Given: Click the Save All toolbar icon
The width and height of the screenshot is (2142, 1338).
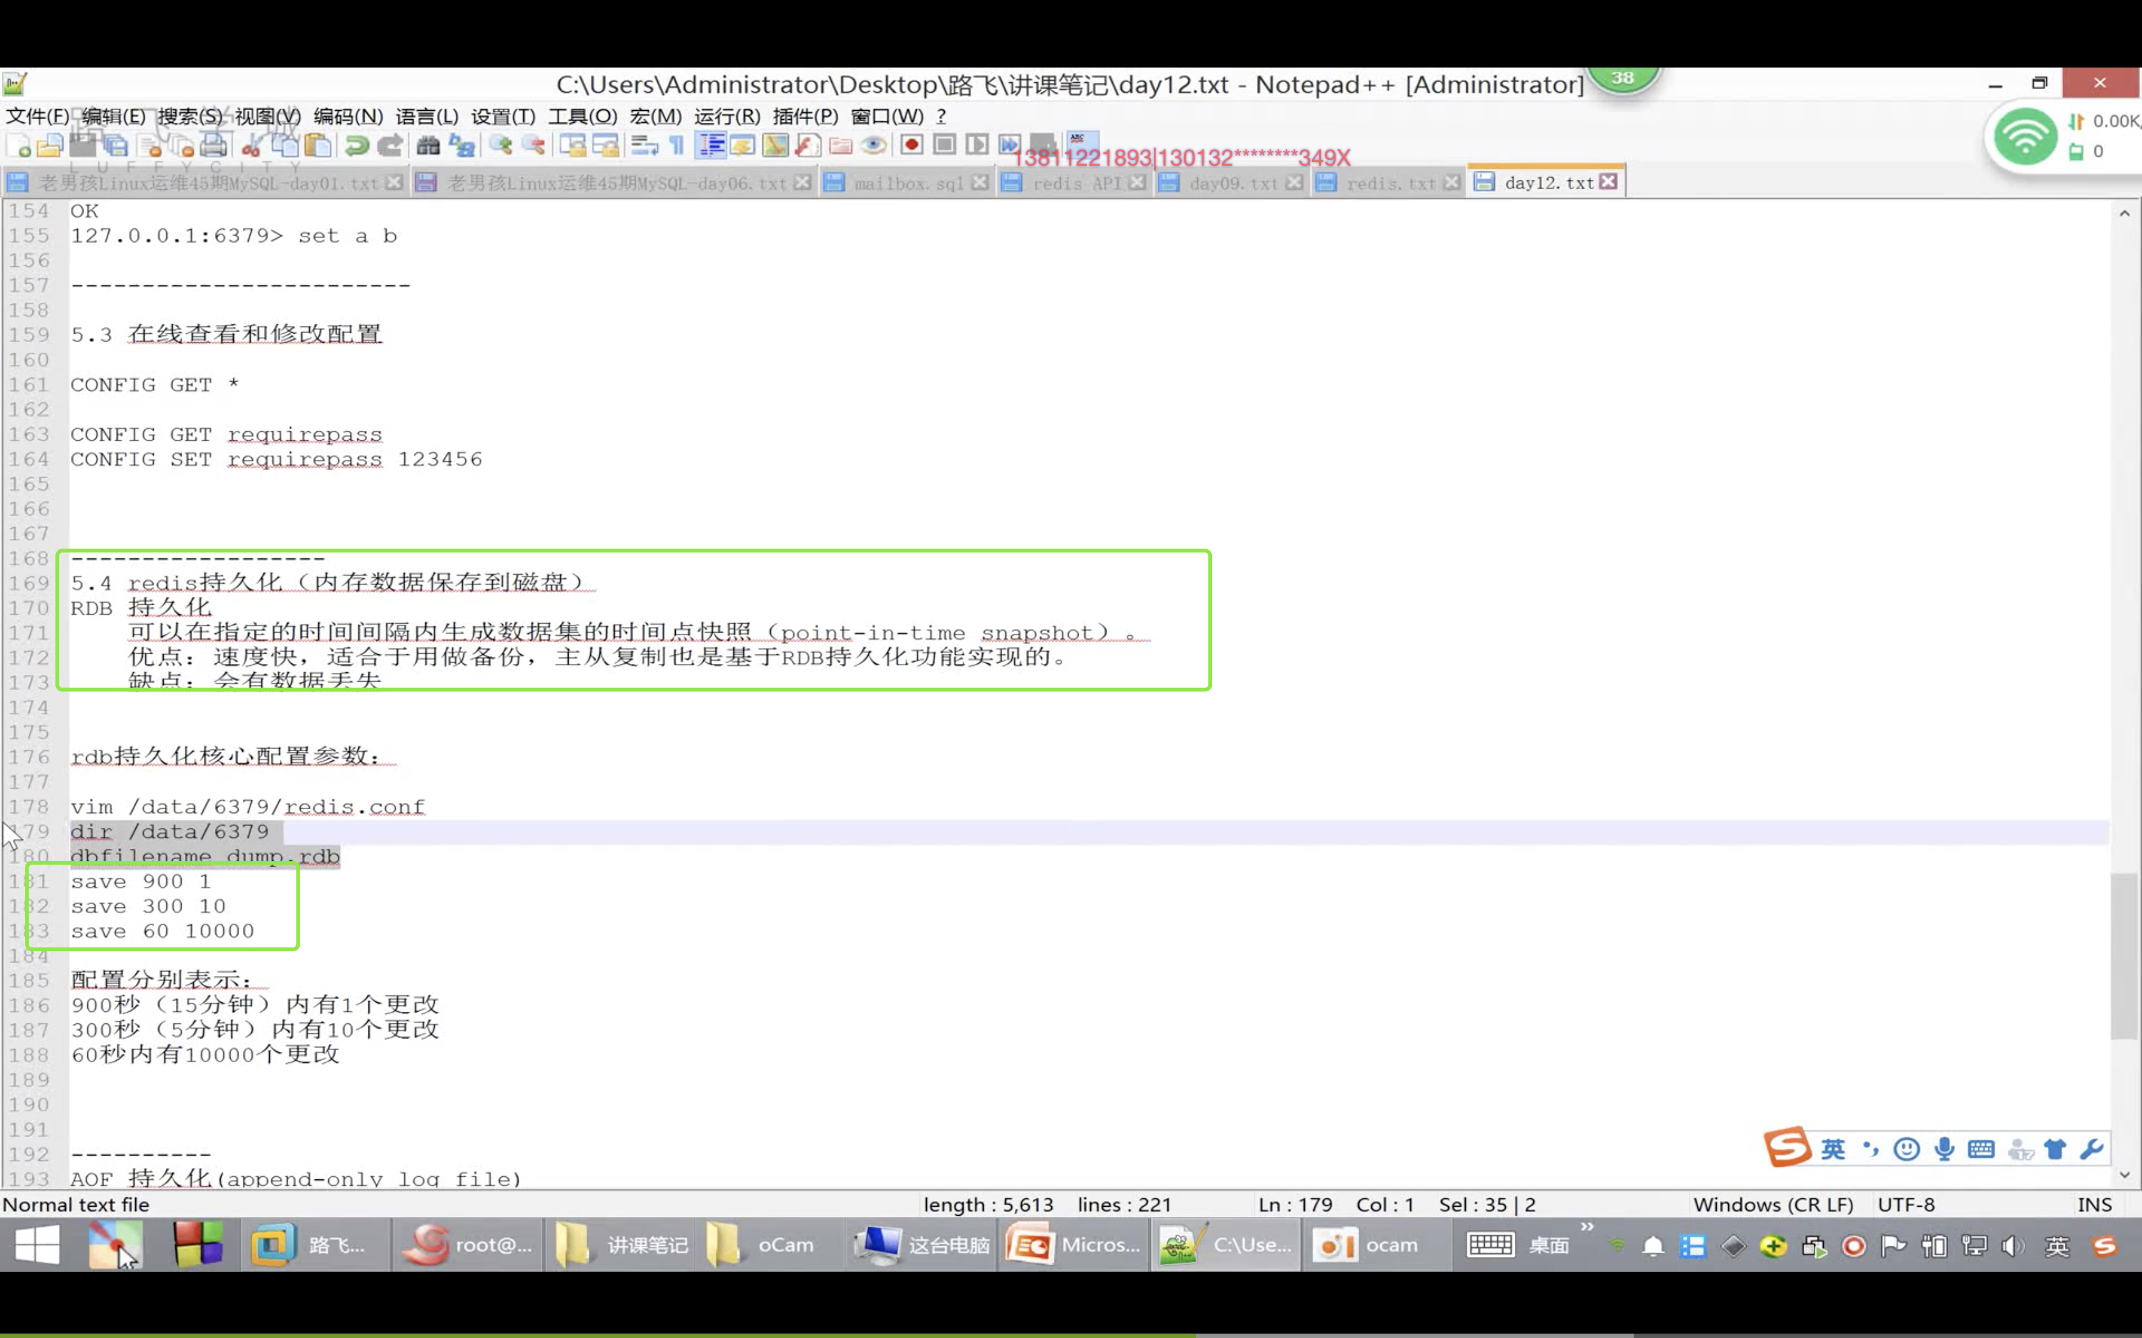Looking at the screenshot, I should pos(115,145).
